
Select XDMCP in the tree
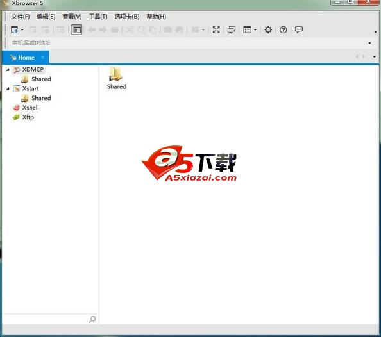33,69
